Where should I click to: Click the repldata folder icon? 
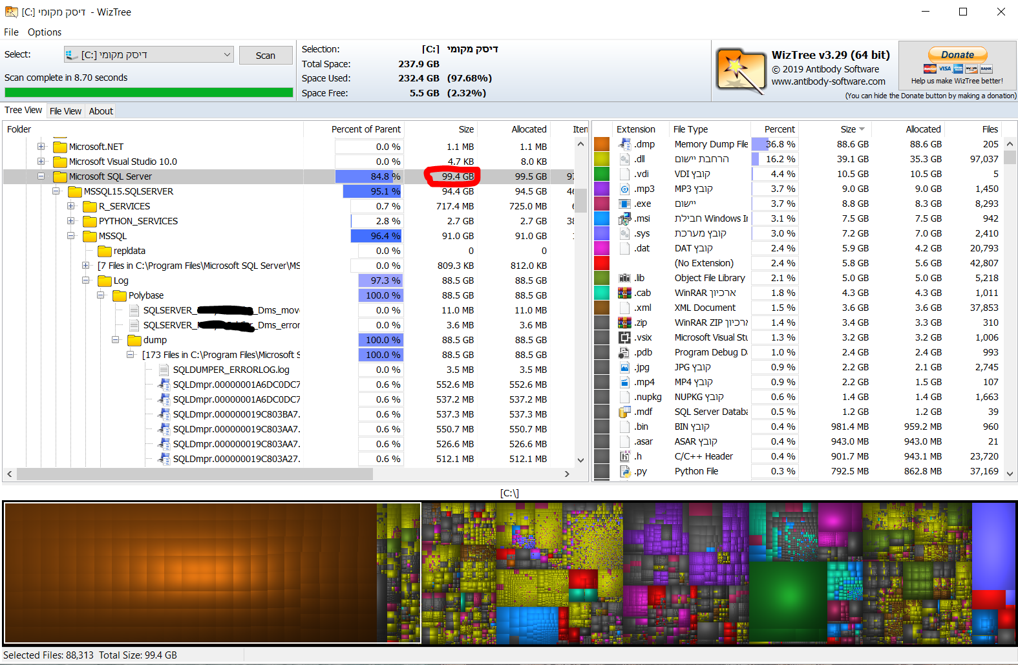(105, 251)
